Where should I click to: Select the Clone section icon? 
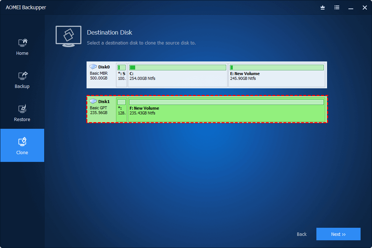coord(22,142)
